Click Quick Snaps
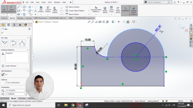Viewport: 193px width, 108px height. 111,9
